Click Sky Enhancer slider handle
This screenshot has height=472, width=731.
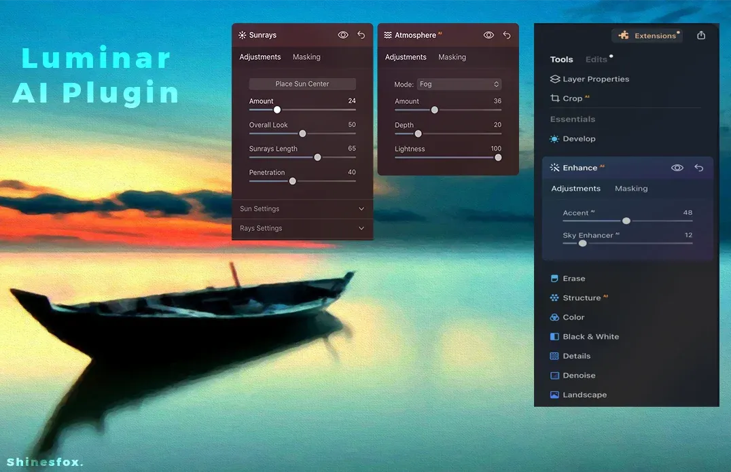click(x=583, y=243)
